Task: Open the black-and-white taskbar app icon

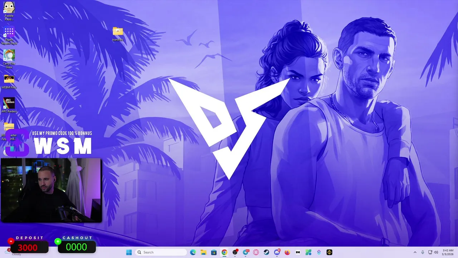Action: [298, 252]
